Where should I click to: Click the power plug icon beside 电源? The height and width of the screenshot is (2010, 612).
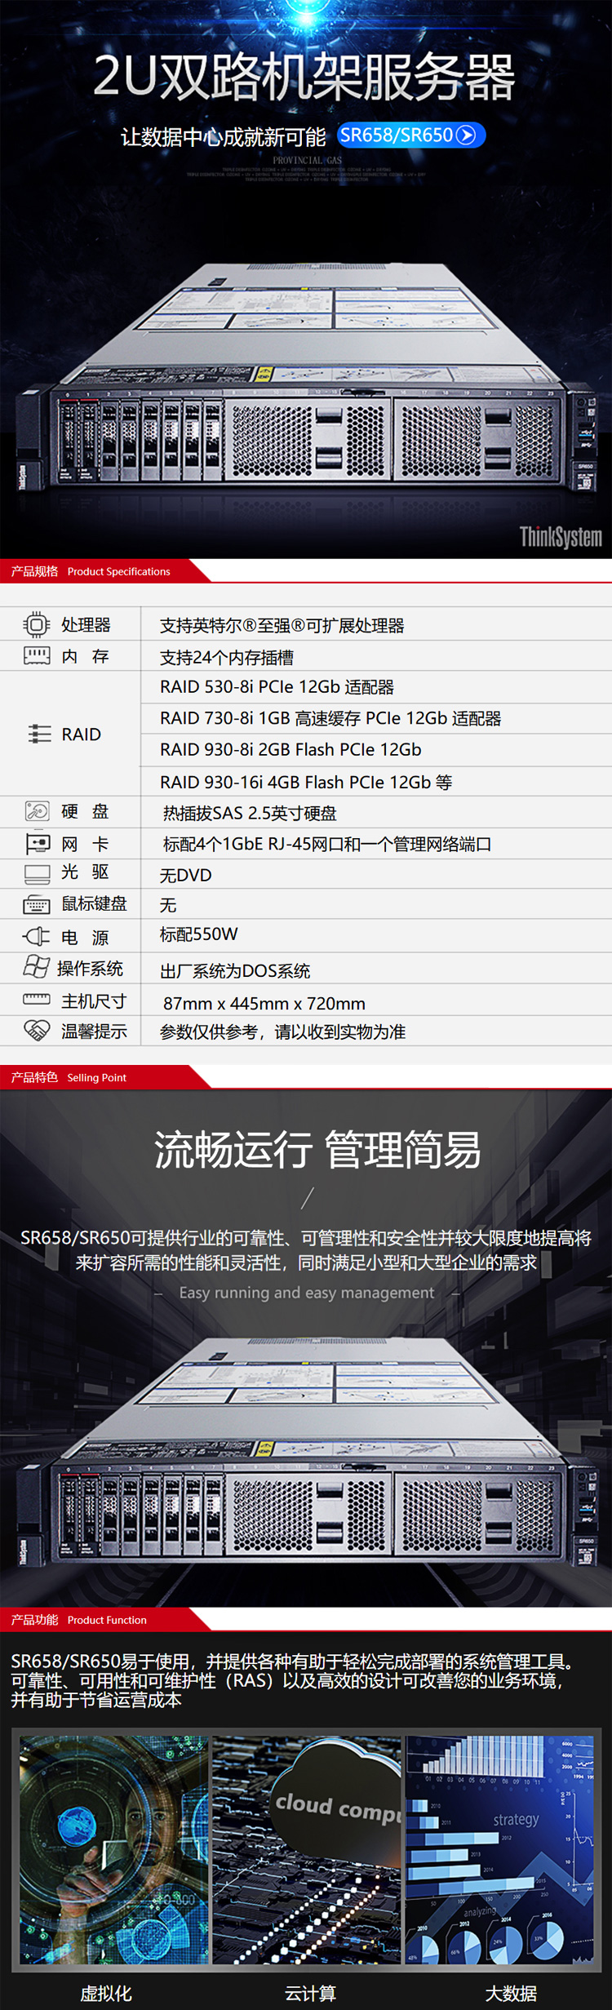click(x=37, y=936)
